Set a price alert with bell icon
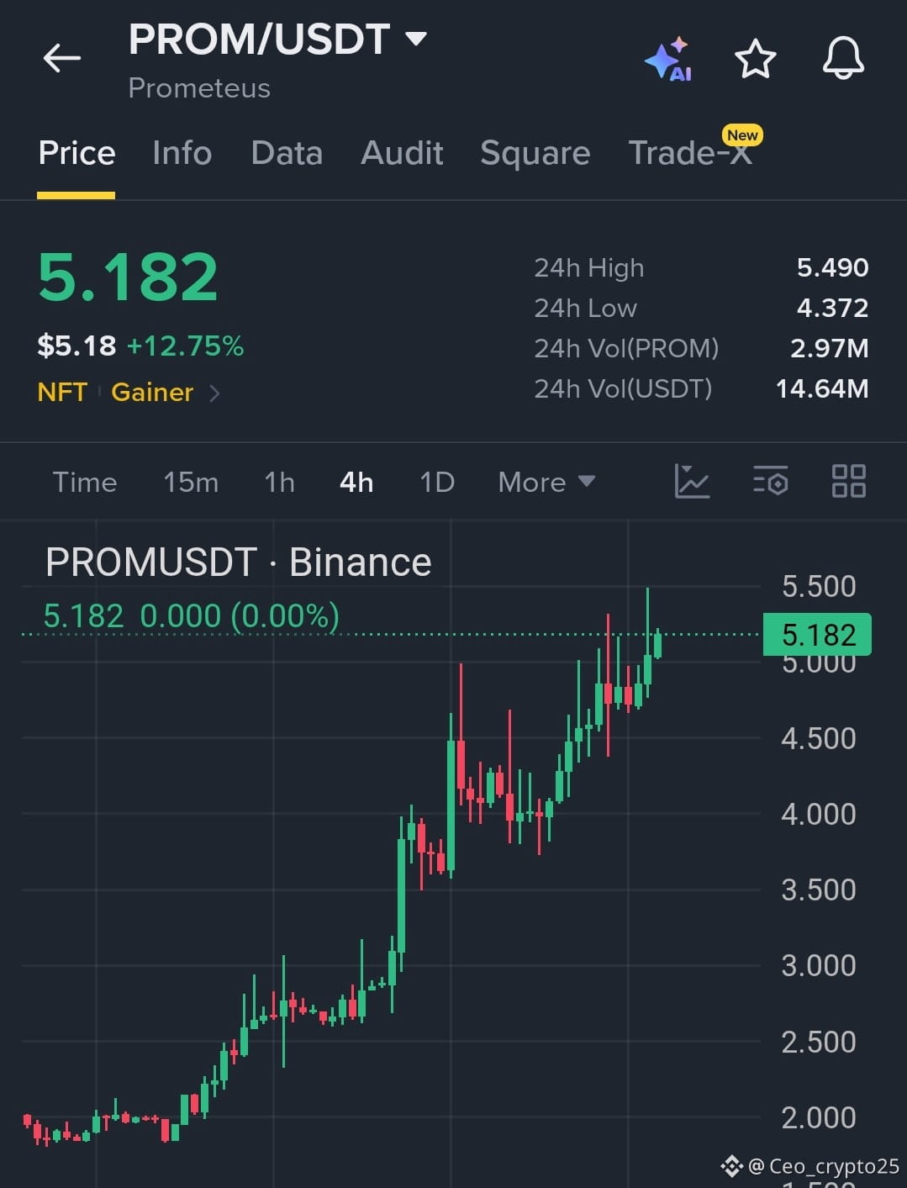907x1188 pixels. [843, 58]
